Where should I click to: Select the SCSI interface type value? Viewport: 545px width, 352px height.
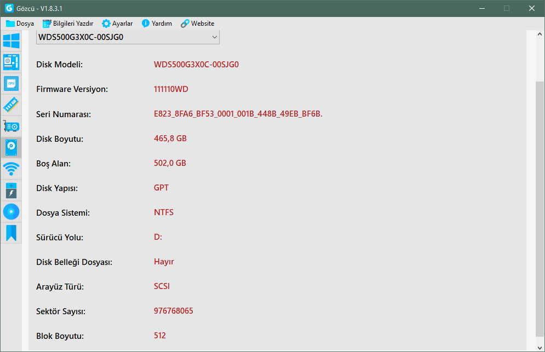[x=162, y=287]
